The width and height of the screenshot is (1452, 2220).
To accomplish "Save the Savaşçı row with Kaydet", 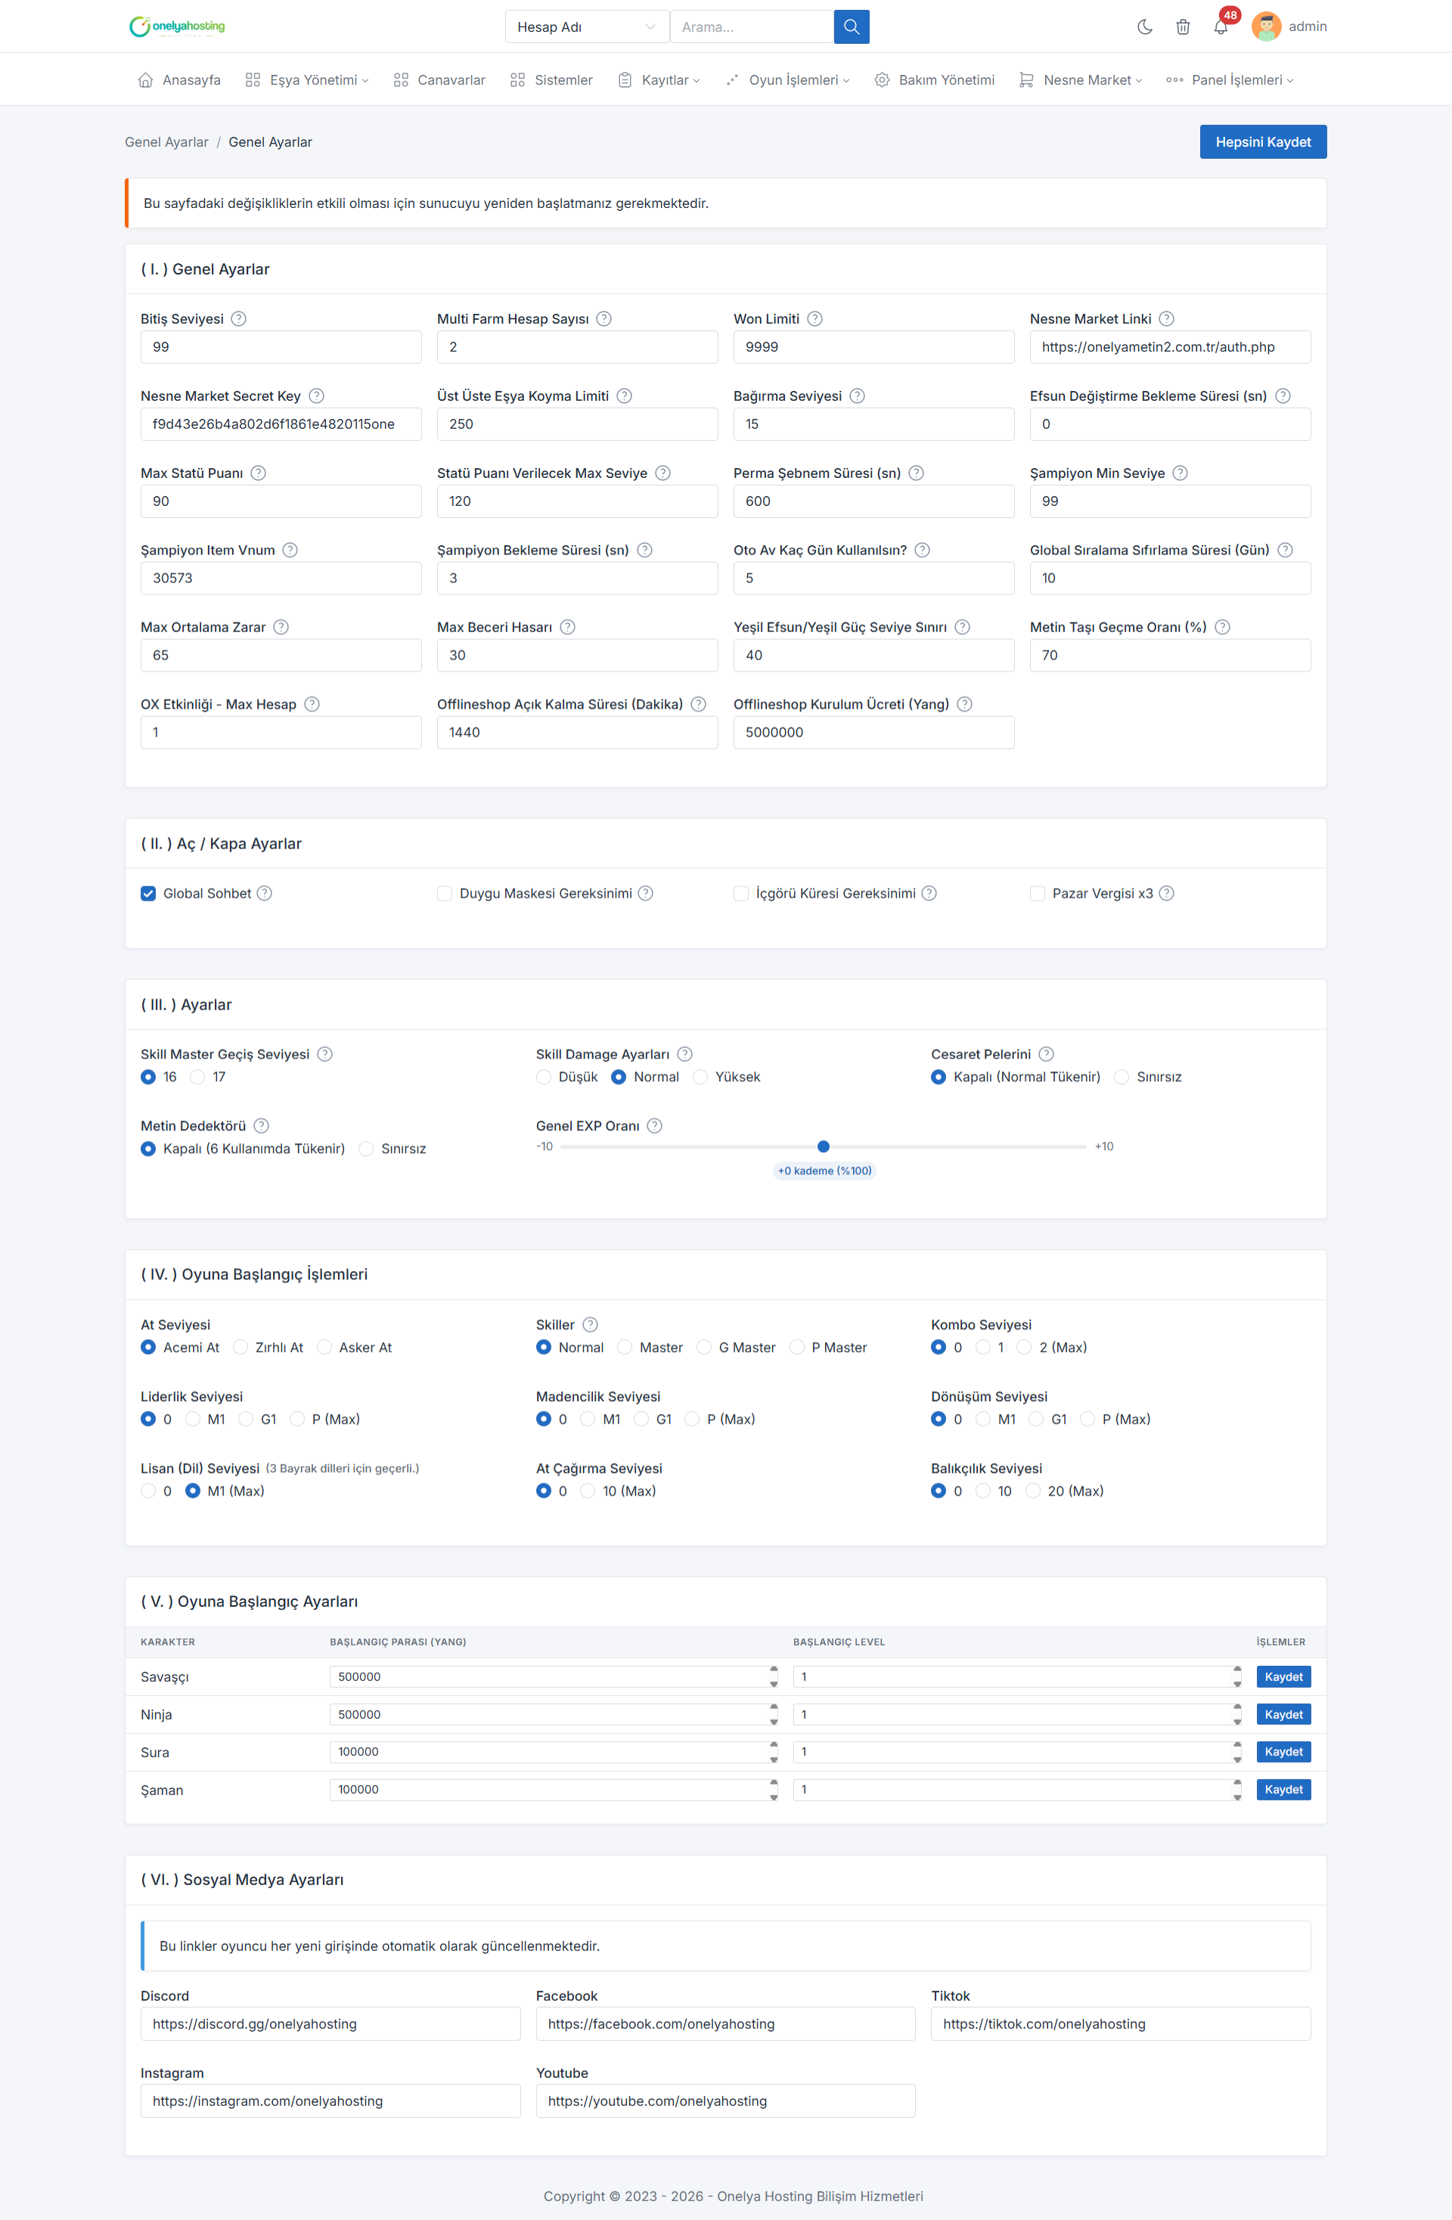I will (x=1283, y=1677).
